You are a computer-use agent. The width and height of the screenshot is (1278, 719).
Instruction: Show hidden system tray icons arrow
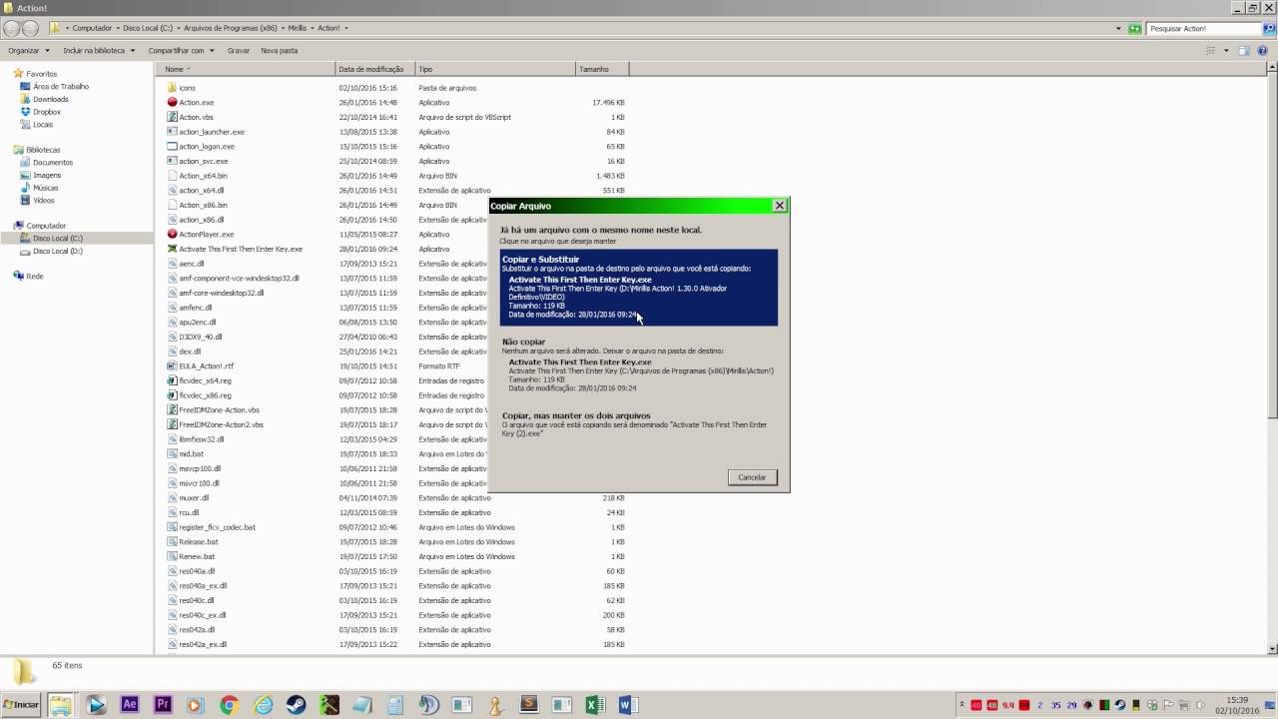[x=963, y=705]
